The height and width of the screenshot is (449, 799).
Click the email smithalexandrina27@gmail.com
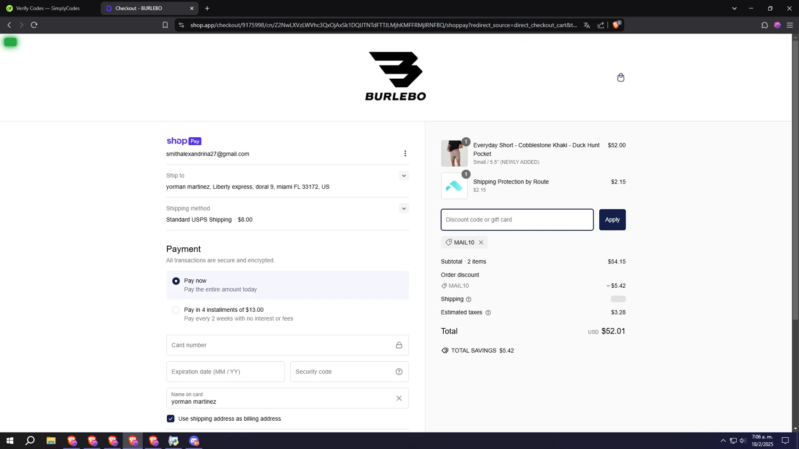click(208, 154)
